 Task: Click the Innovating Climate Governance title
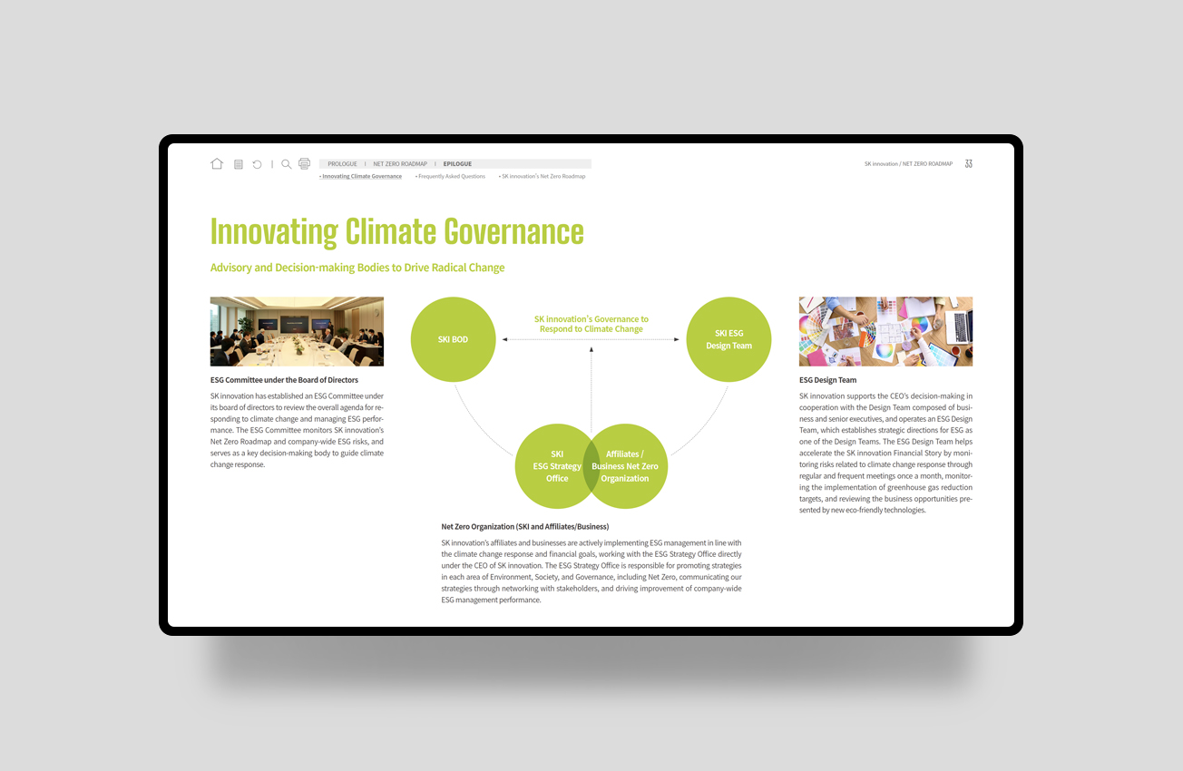[x=396, y=231]
